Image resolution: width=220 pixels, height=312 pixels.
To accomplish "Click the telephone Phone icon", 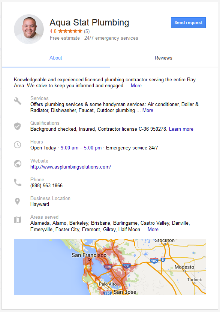I will point(18,182).
